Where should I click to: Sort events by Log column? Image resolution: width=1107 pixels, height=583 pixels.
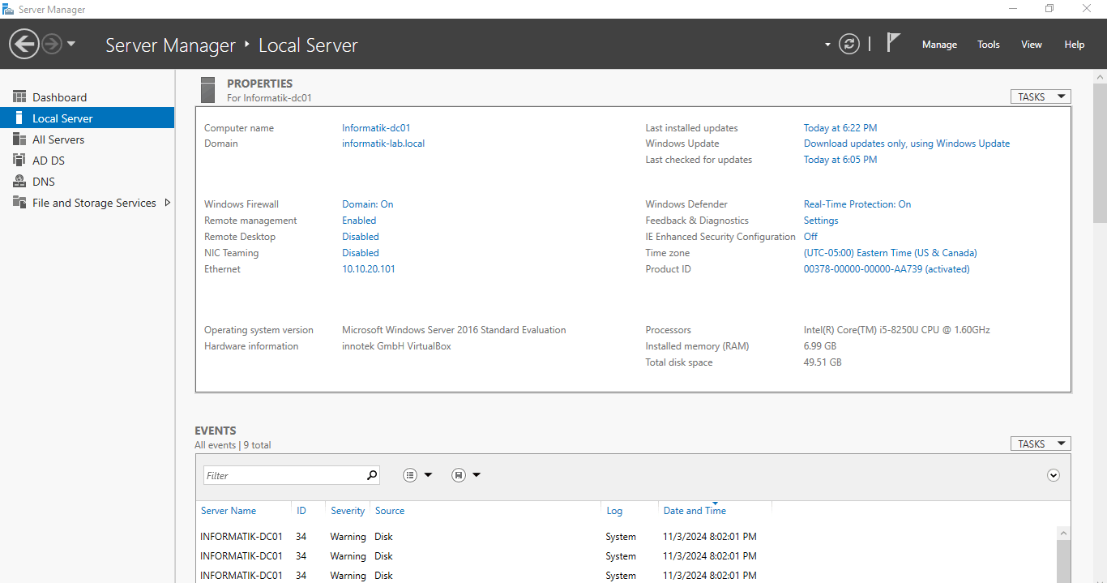click(614, 511)
